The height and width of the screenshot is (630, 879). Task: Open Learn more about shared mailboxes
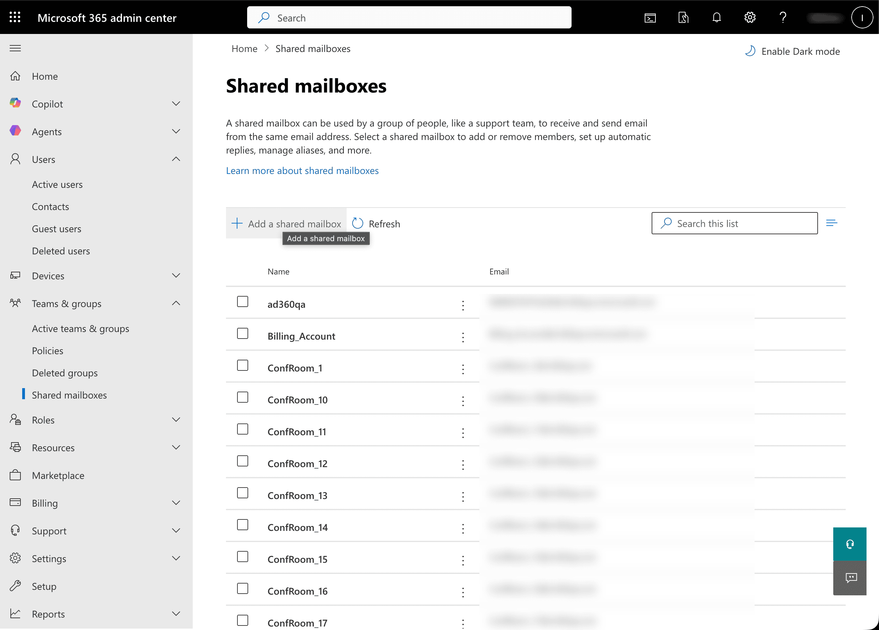(x=302, y=170)
